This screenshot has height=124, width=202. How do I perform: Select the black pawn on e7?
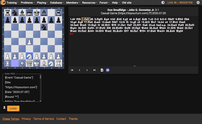coord(37,20)
